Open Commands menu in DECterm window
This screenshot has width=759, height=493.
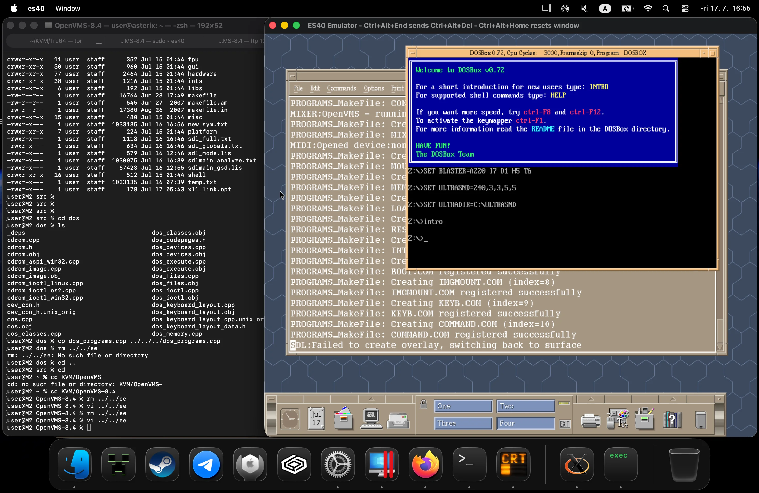pos(341,88)
